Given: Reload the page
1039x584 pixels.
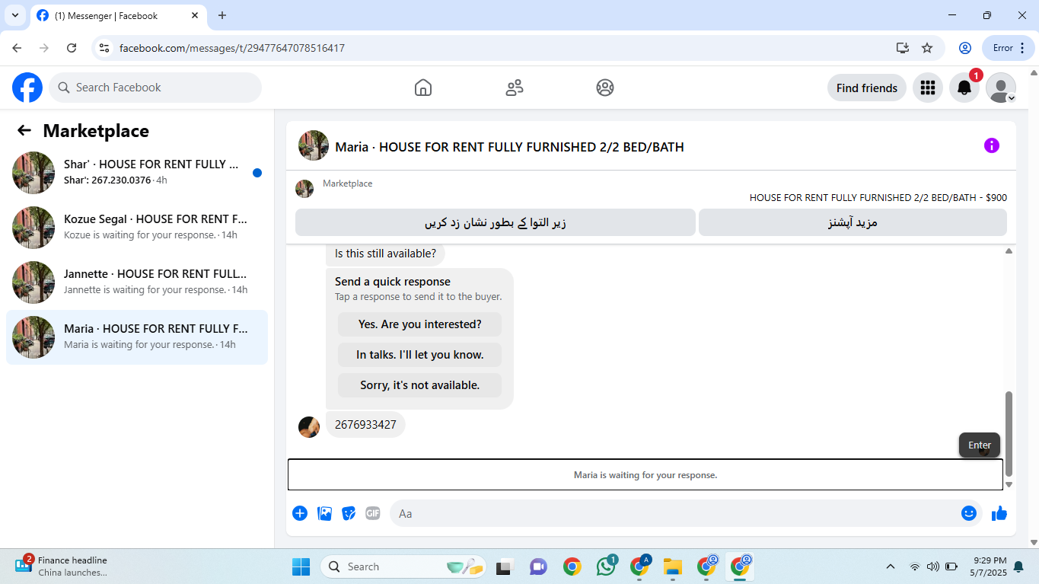Looking at the screenshot, I should point(72,48).
